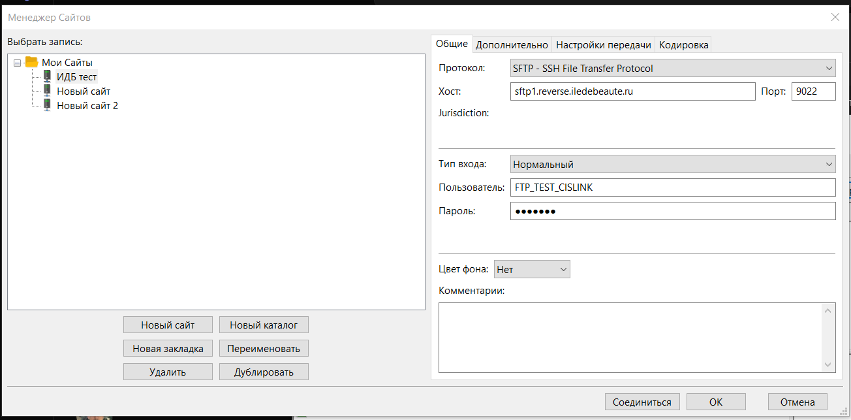Click the Переименовать button
The image size is (851, 420).
point(264,348)
